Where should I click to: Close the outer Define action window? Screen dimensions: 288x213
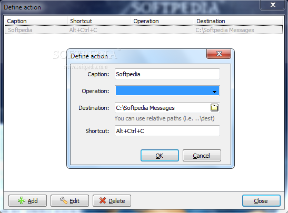point(273,5)
